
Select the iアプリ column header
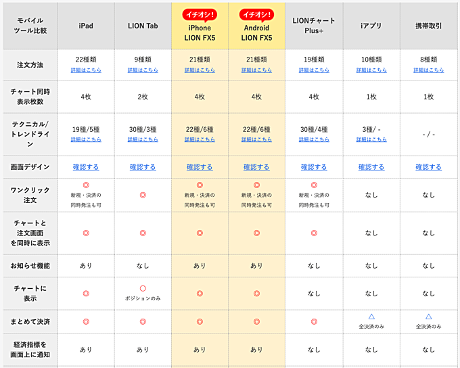[371, 26]
